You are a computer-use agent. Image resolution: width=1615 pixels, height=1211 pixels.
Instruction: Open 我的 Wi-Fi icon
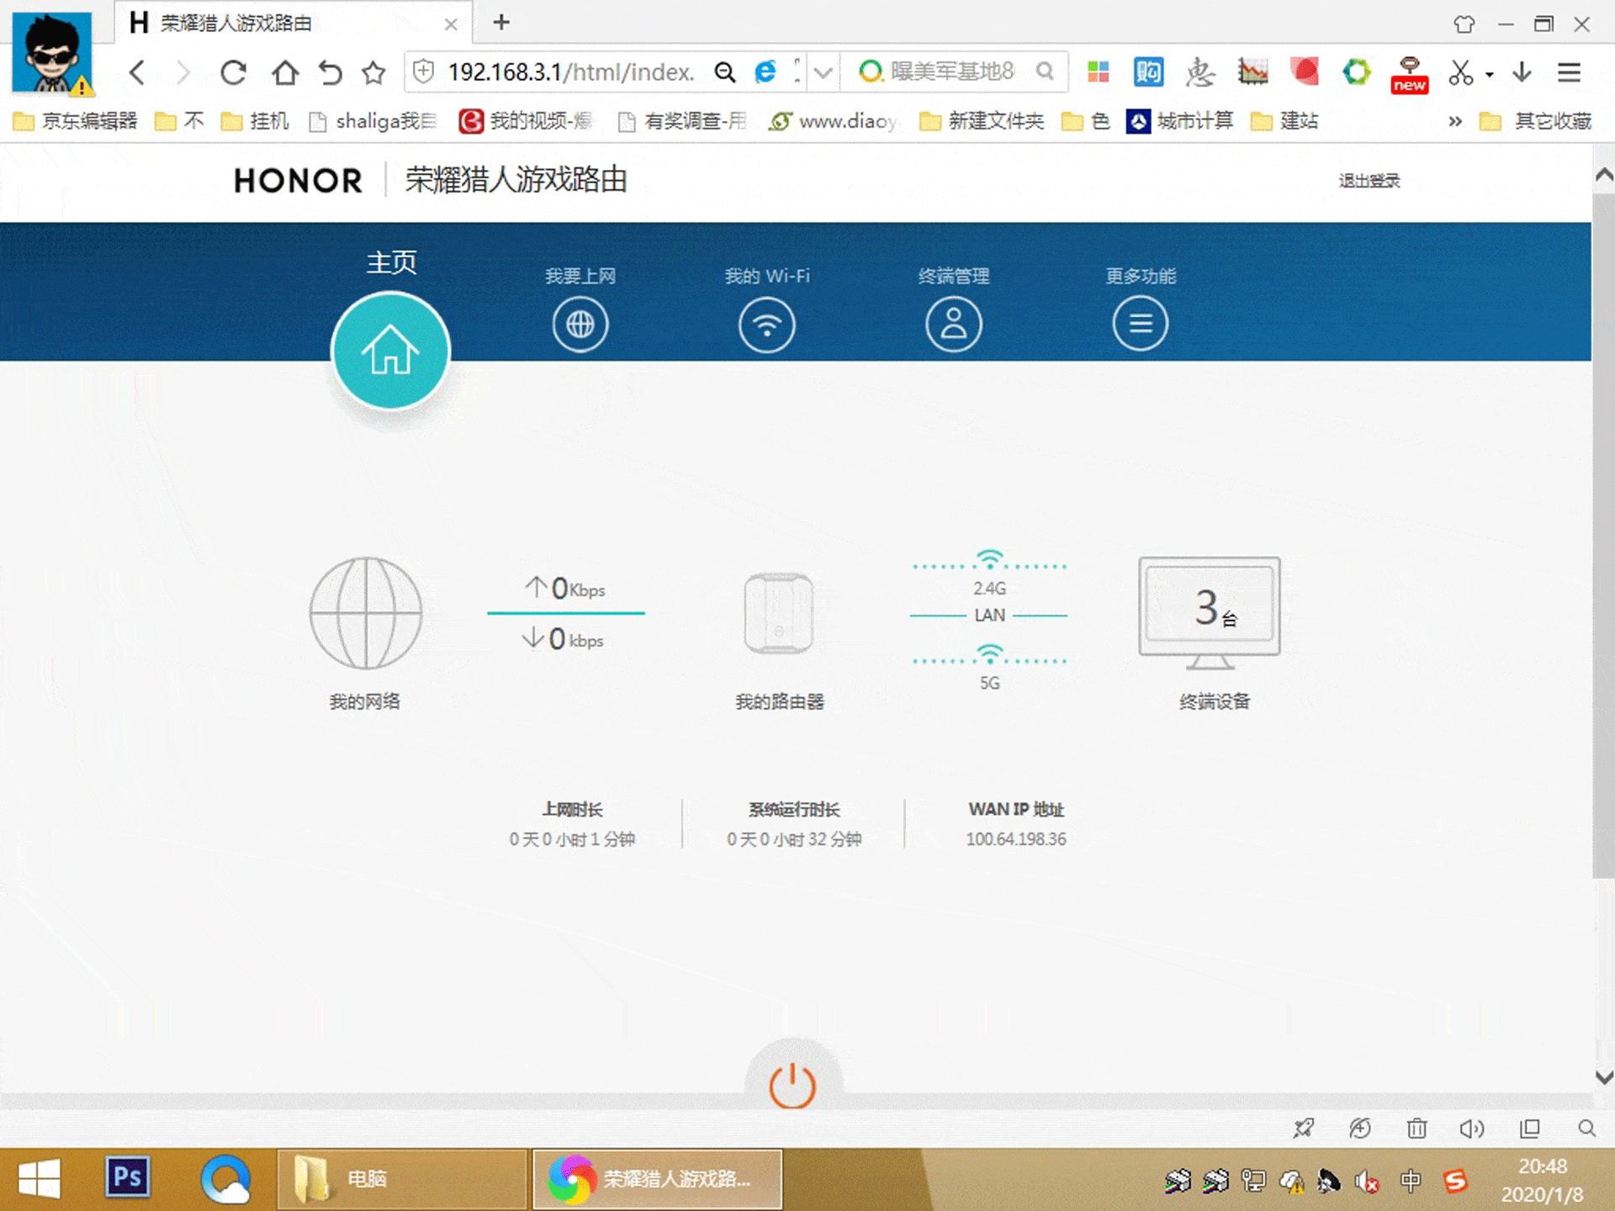(x=767, y=325)
